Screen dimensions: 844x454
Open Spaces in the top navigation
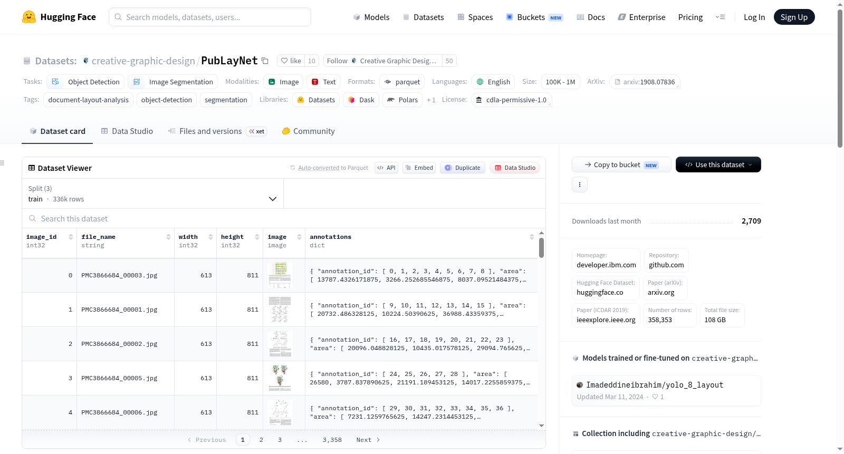click(x=475, y=17)
